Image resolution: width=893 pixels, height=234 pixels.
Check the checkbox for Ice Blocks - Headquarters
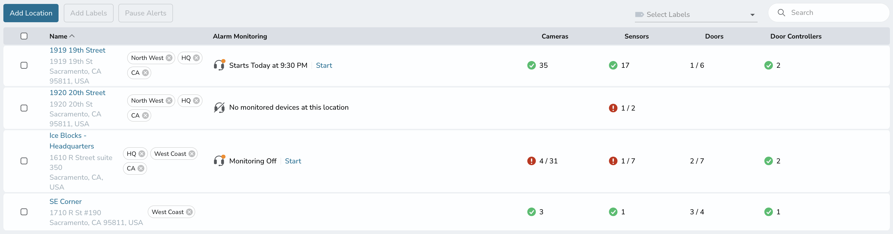[24, 161]
